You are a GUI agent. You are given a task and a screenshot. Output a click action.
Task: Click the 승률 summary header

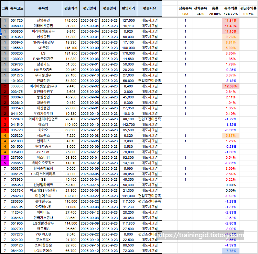click(215, 8)
